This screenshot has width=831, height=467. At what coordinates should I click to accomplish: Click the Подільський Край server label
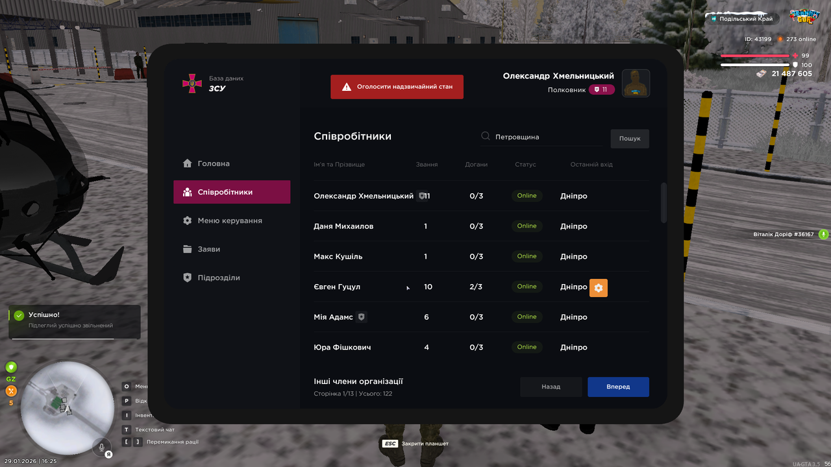click(x=741, y=19)
